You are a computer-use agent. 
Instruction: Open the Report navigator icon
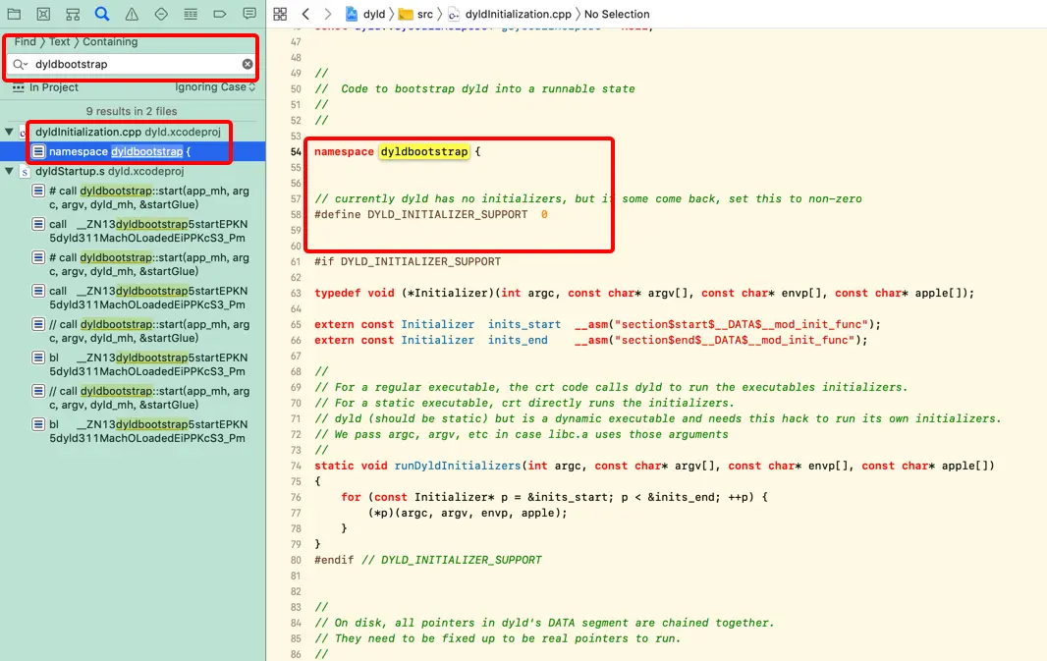(x=249, y=14)
